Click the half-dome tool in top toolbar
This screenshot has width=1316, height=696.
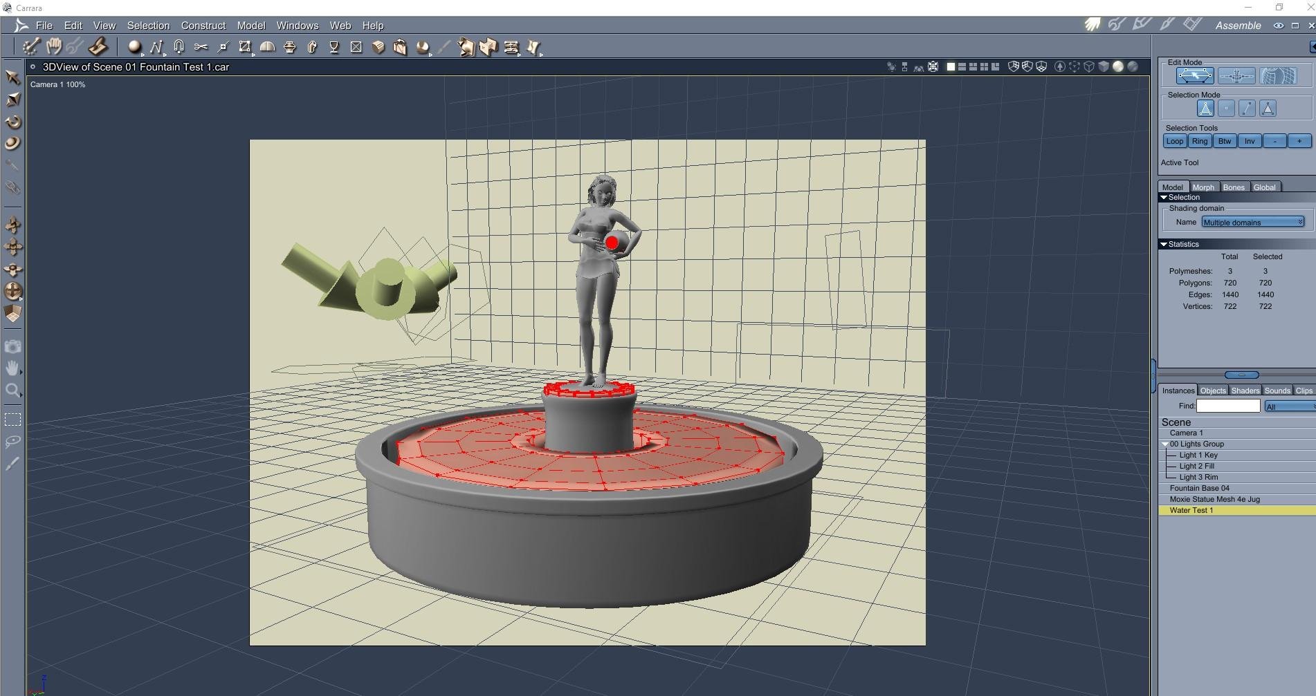(267, 47)
